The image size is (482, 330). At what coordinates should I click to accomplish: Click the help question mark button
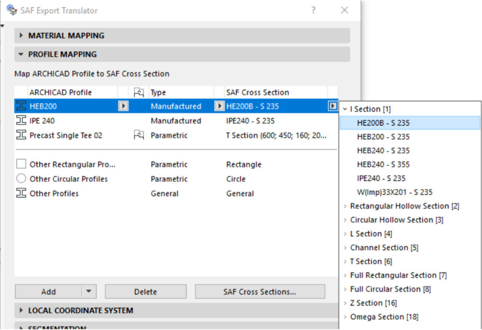click(313, 10)
